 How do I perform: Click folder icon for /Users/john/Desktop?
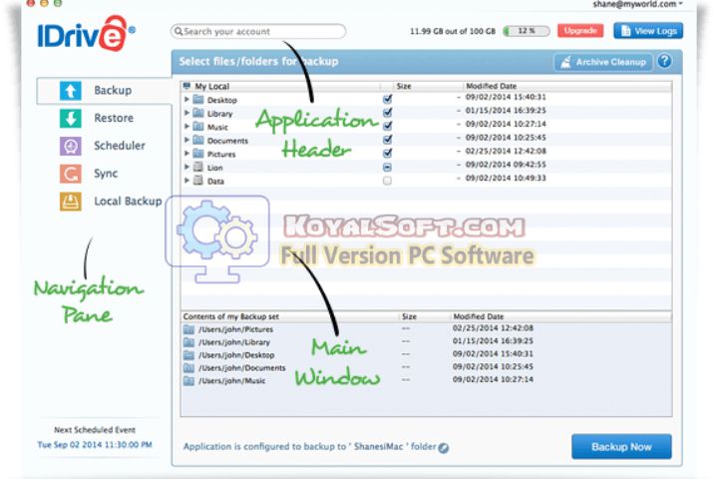coord(188,355)
